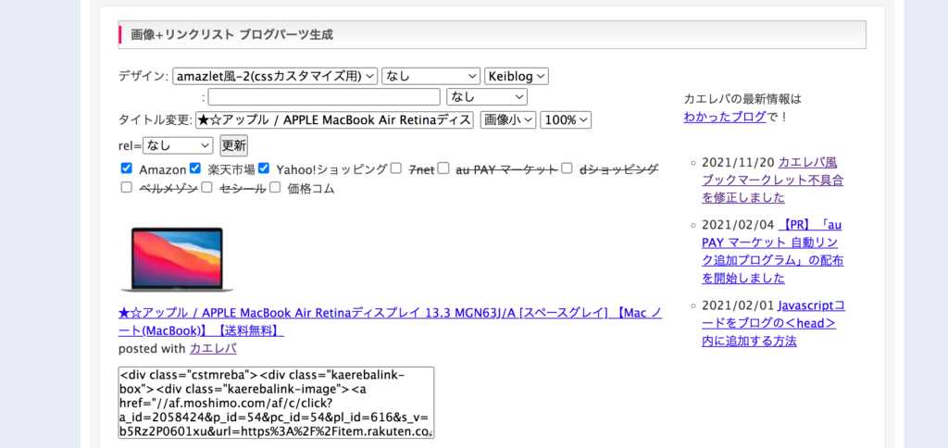948x448 pixels.
Task: Tick the ベルメゾン checkbox
Action: 126,188
